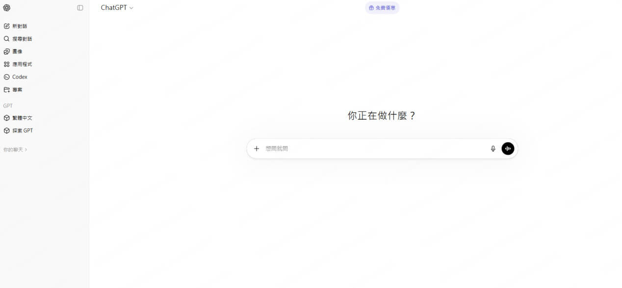Open the ChatGPT model selector dropdown
This screenshot has height=288, width=622.
[x=116, y=7]
